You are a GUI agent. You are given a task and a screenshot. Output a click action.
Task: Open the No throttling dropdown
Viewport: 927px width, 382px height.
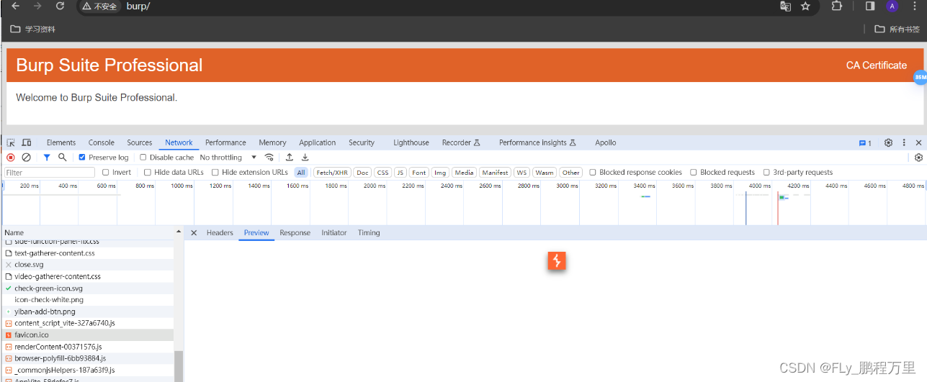pos(228,158)
